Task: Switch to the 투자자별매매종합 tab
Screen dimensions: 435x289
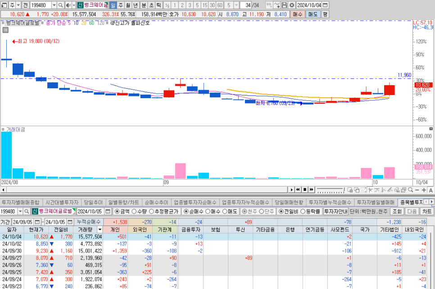Action: 21,203
